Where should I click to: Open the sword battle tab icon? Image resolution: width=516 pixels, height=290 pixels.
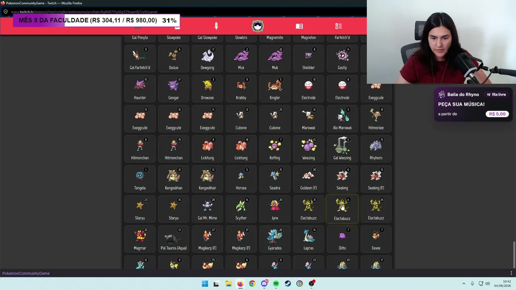coord(216,26)
